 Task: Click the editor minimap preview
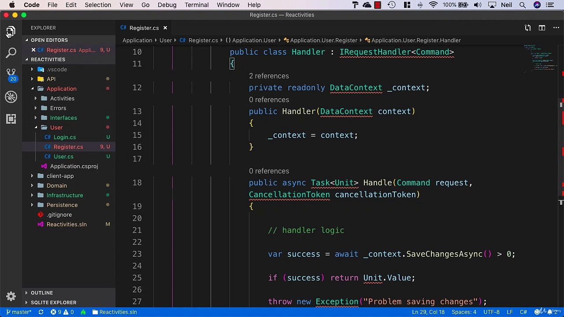[x=540, y=59]
